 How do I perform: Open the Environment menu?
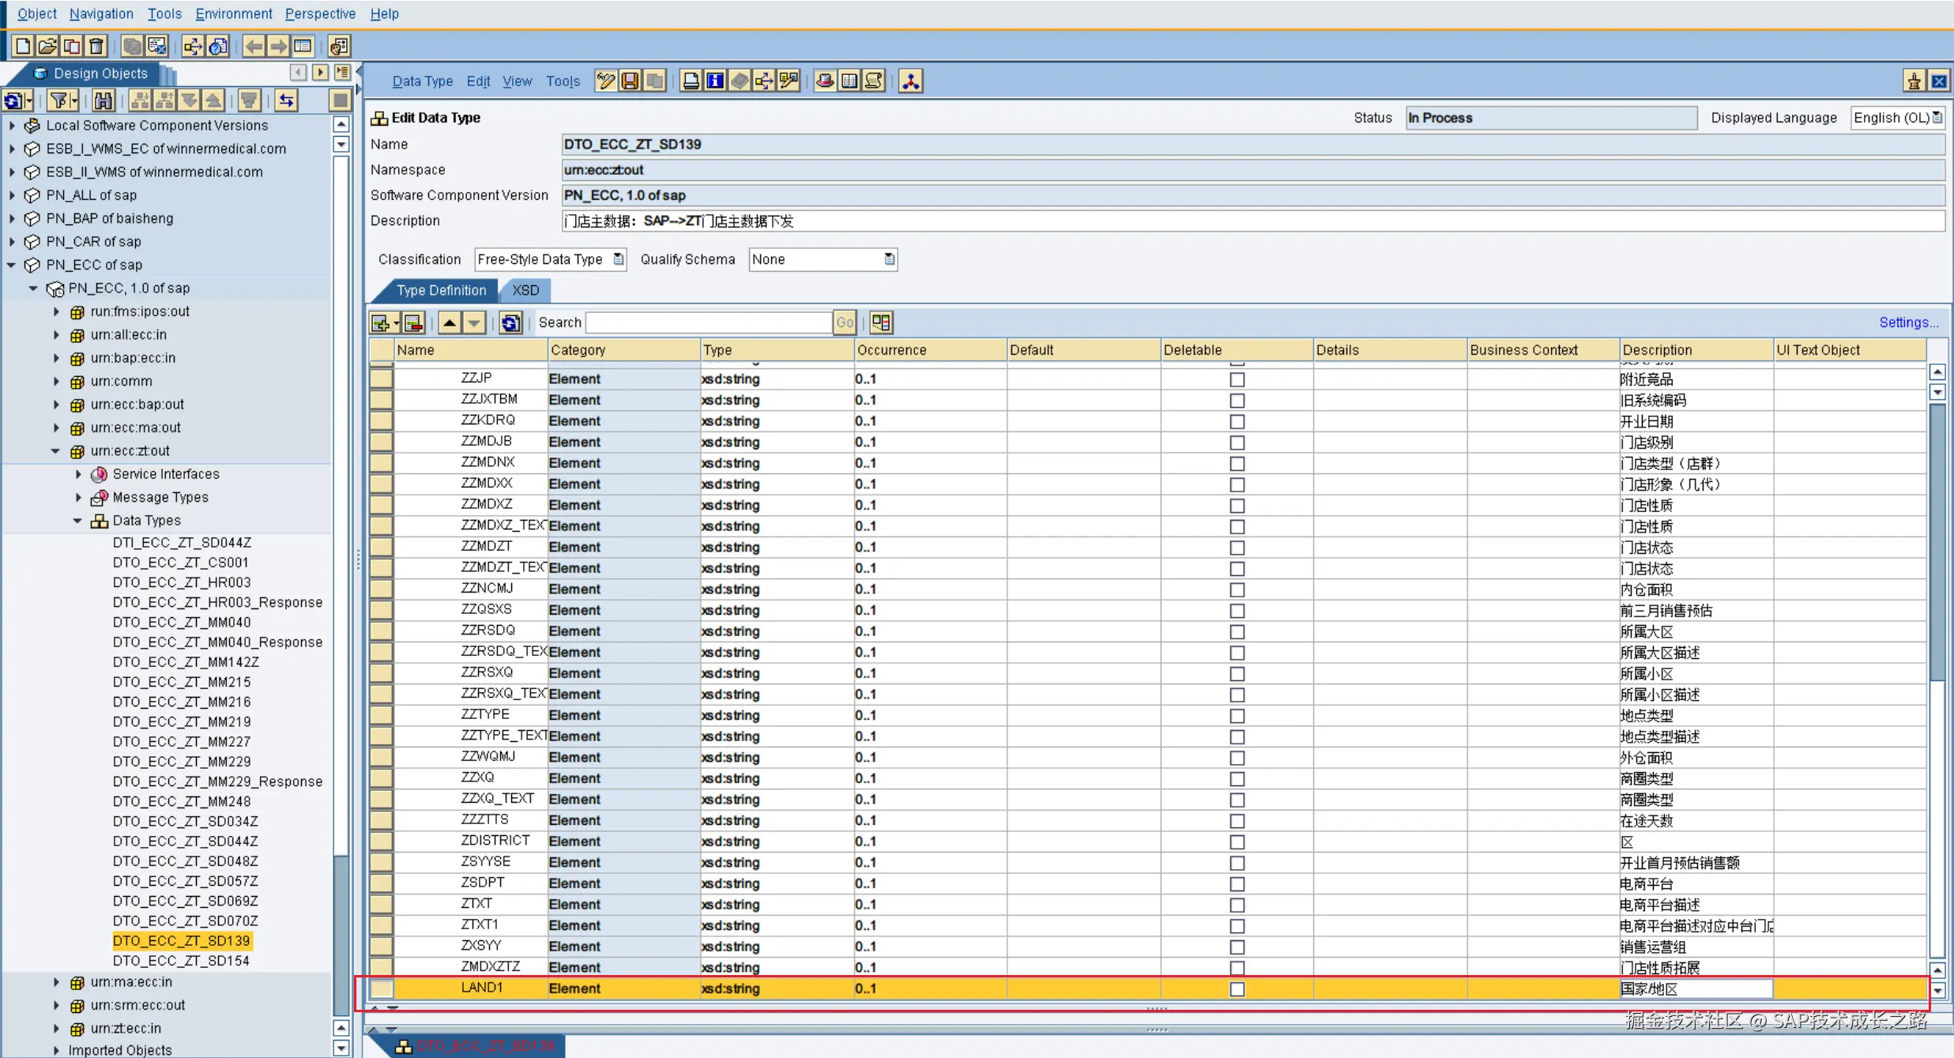pyautogui.click(x=233, y=13)
